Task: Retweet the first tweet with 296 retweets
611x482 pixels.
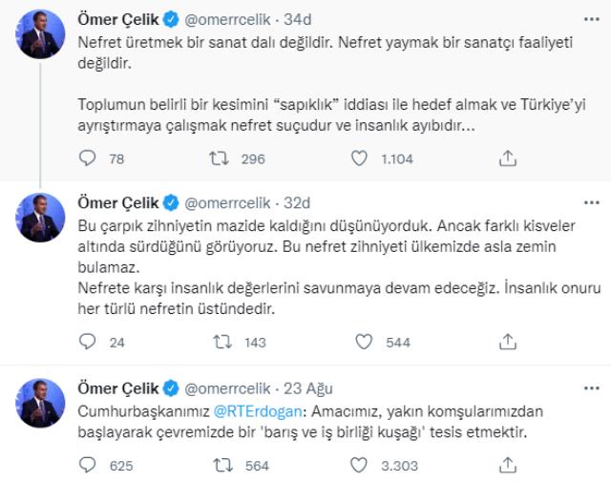Action: (x=219, y=158)
